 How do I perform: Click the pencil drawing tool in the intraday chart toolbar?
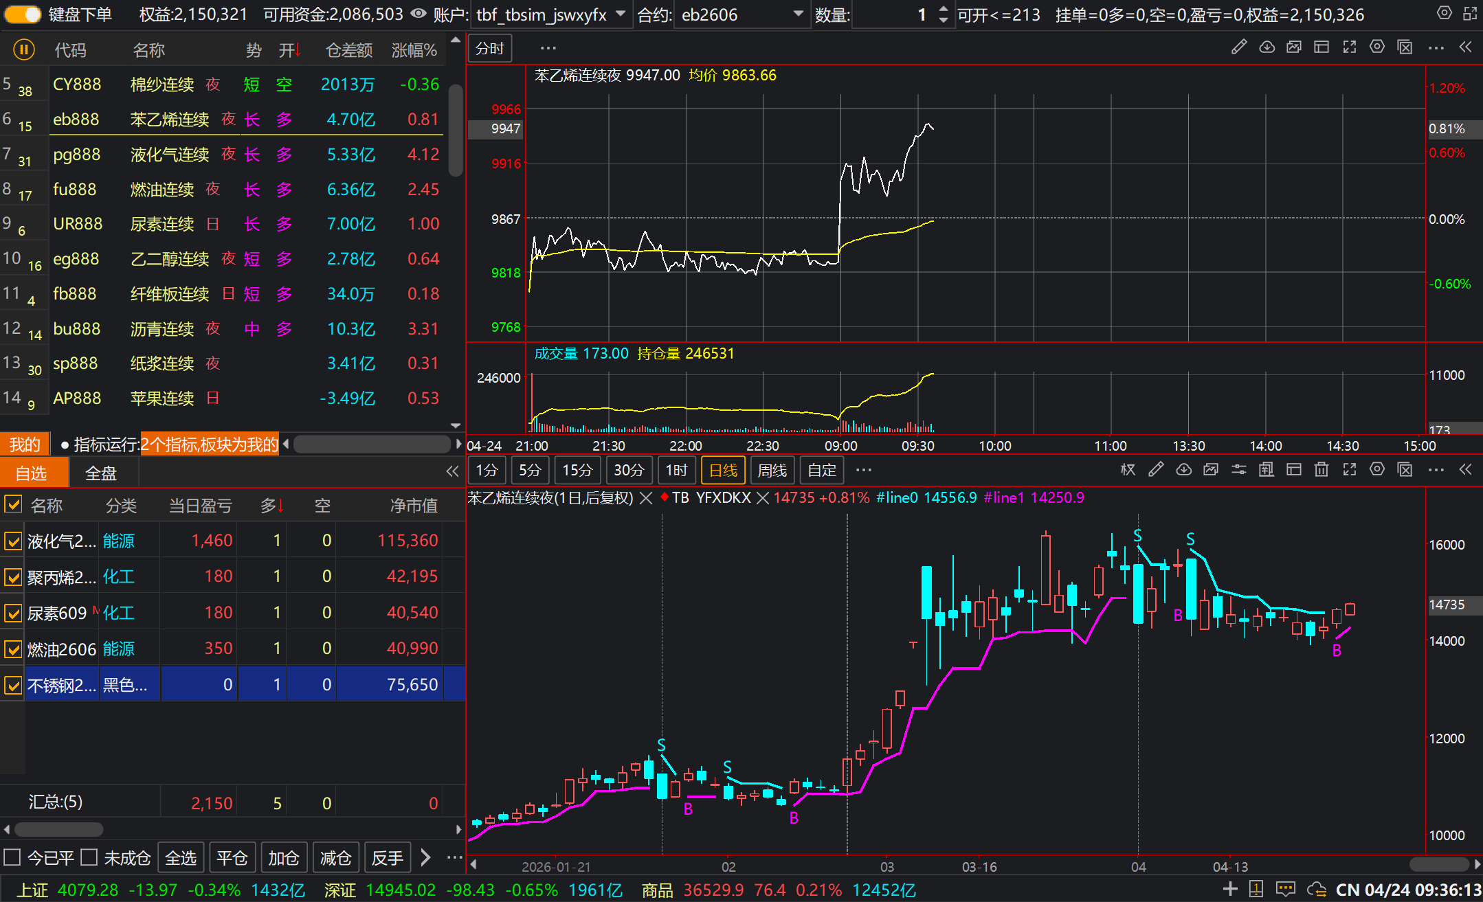[1238, 47]
